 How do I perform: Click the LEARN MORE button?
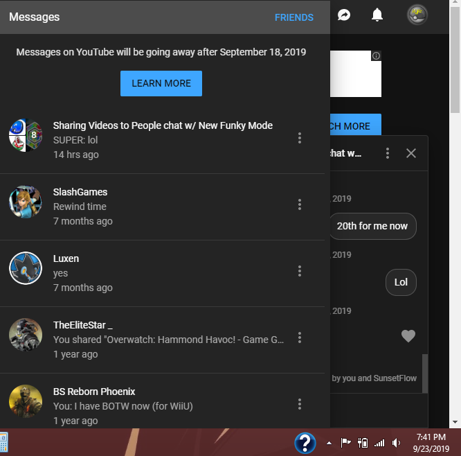pyautogui.click(x=161, y=83)
